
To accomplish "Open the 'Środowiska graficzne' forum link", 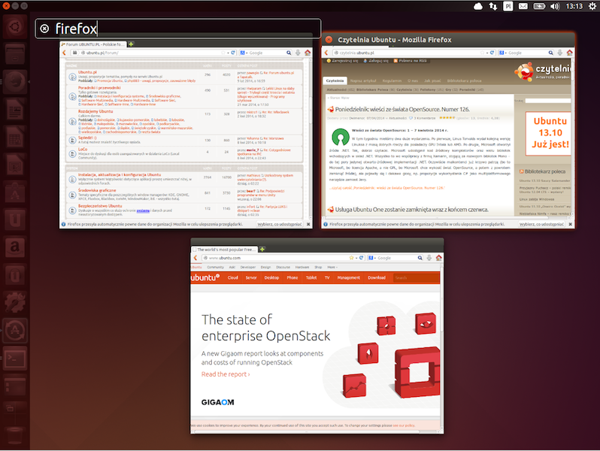I will [x=97, y=190].
